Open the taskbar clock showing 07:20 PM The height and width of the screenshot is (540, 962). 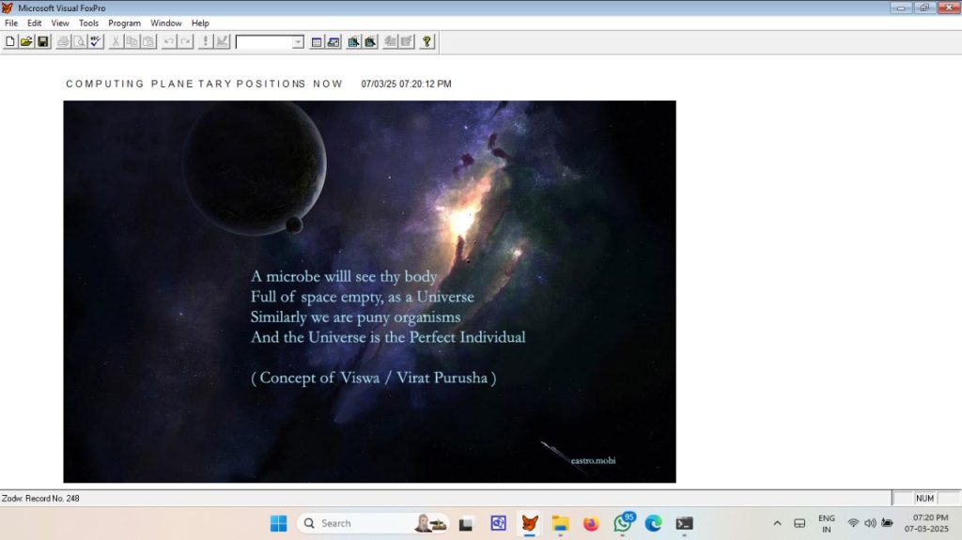[926, 523]
